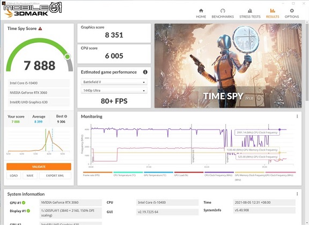Screen dimensions: 309x225
Task: Click the Time field 2021-08-05 12:31
Action: tap(264, 203)
